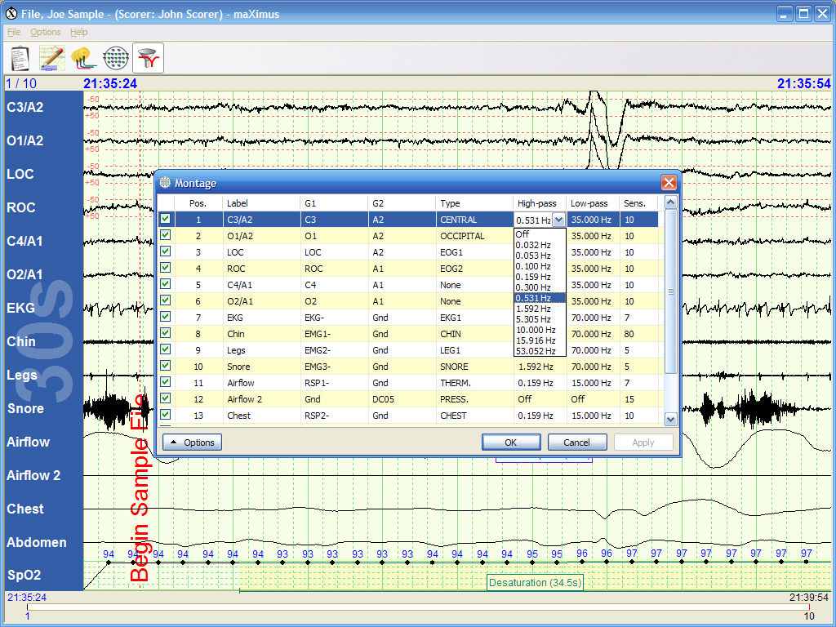
Task: Collapse the High-pass dropdown arrow
Action: 558,220
